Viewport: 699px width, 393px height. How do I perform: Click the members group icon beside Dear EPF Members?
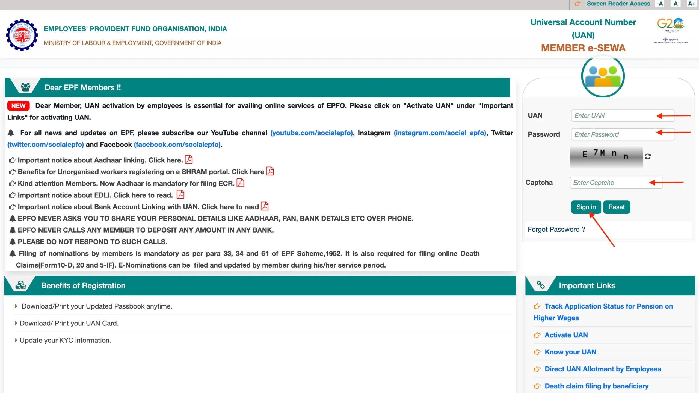click(x=26, y=87)
